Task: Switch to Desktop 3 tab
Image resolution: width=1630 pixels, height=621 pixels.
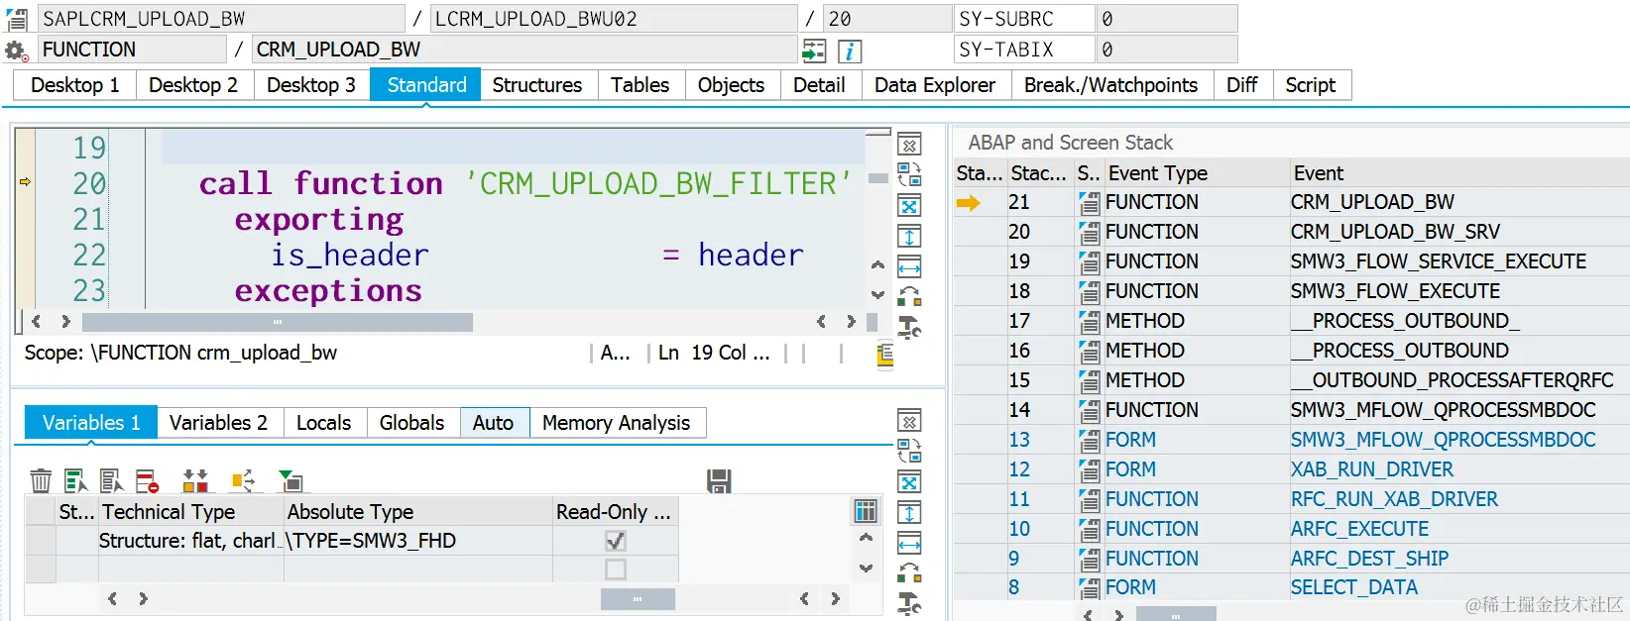Action: click(x=311, y=85)
